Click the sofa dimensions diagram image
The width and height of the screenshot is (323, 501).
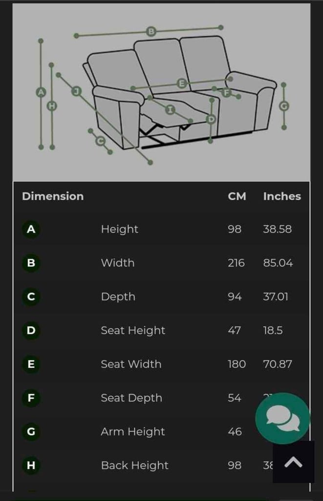161,92
